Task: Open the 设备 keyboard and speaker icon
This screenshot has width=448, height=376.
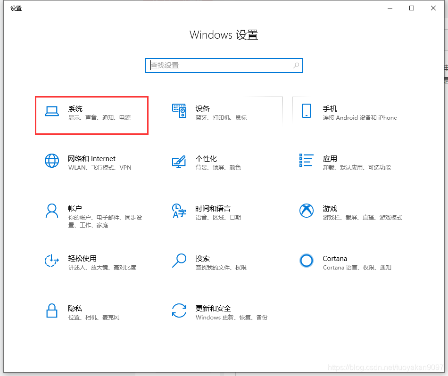Action: (x=179, y=111)
